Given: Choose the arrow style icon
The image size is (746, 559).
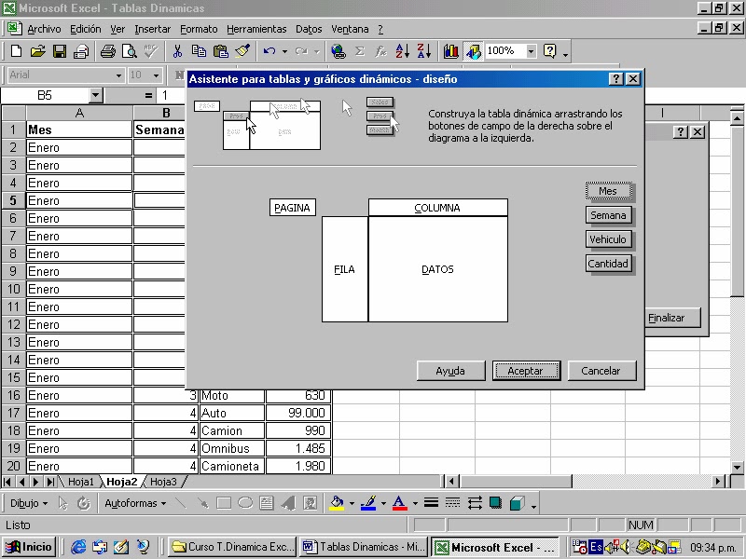Looking at the screenshot, I should tap(475, 503).
